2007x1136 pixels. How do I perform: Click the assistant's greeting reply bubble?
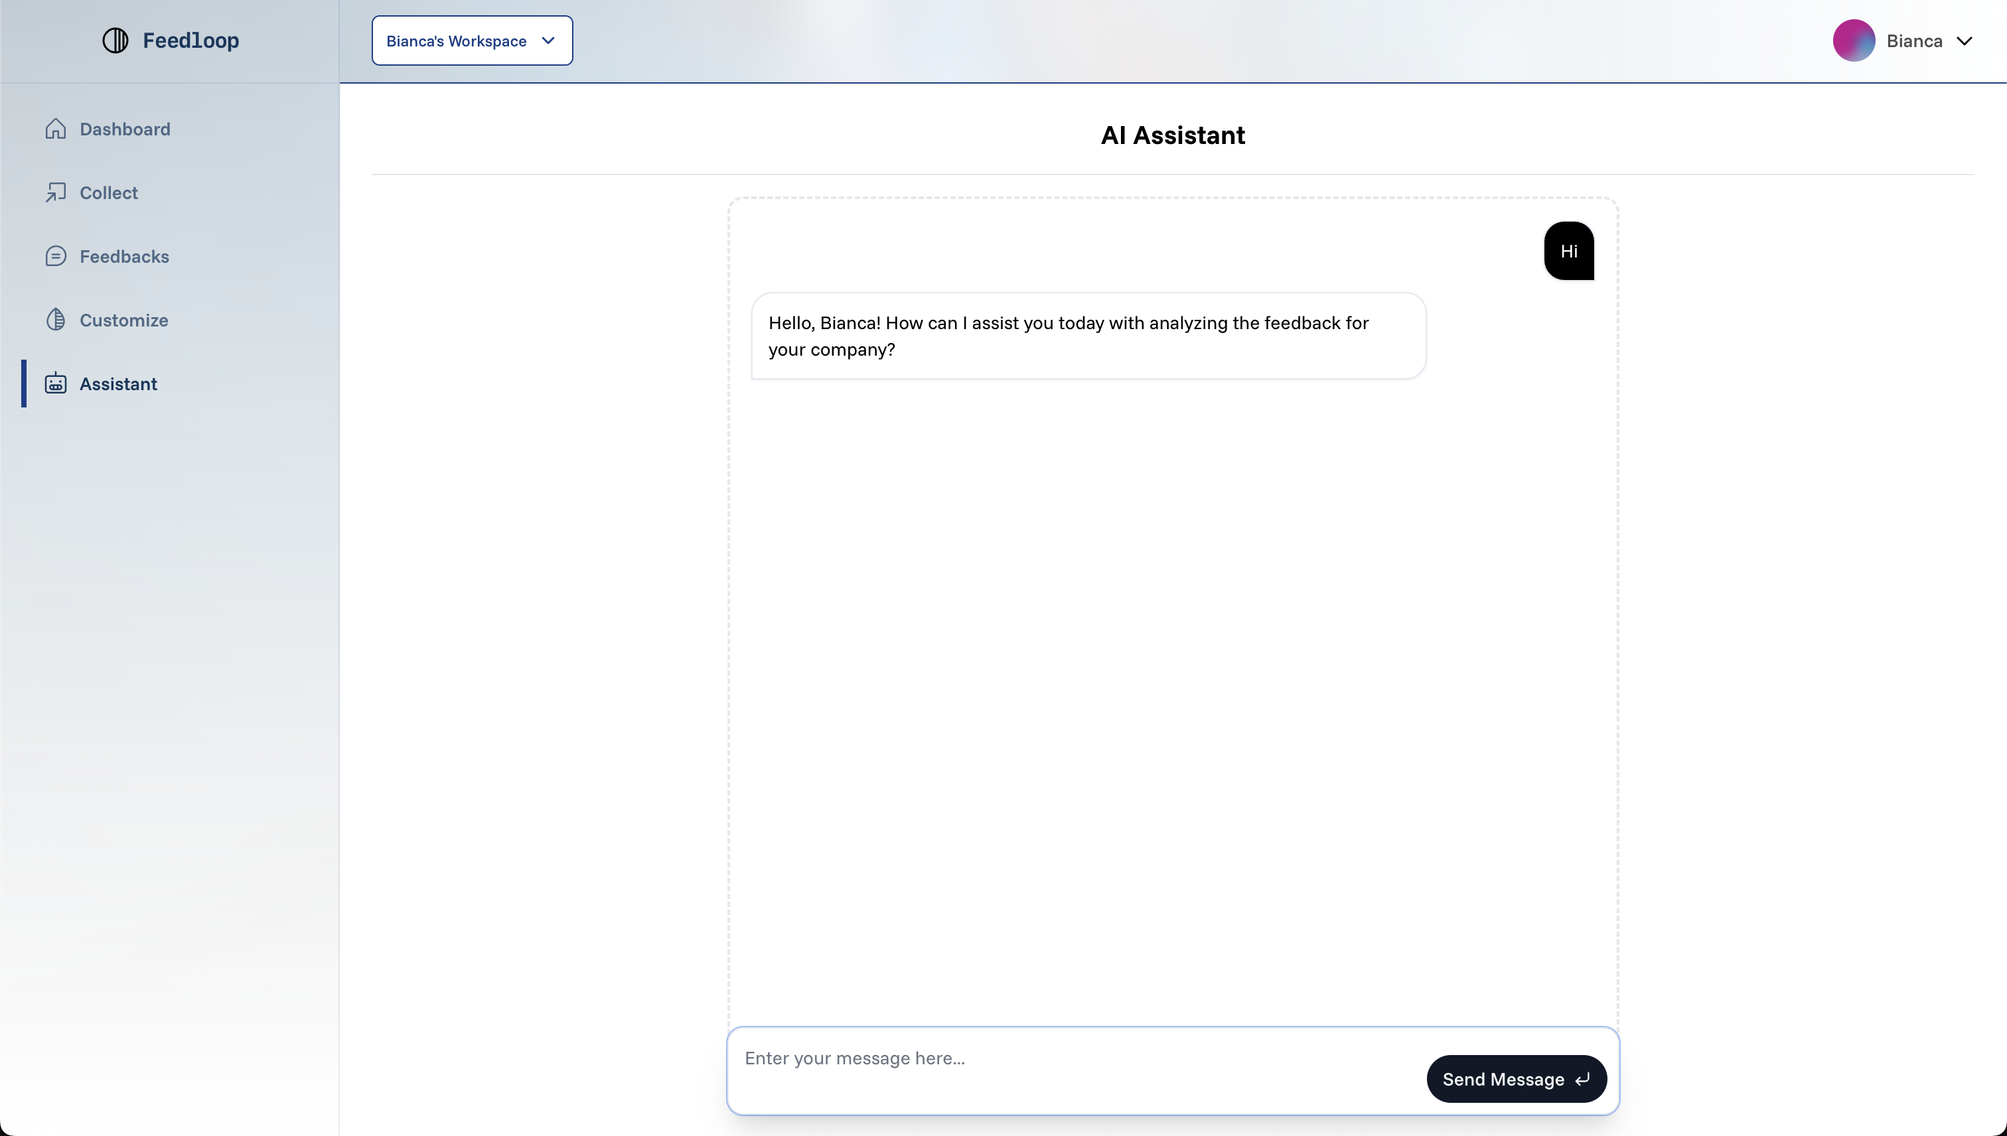pyautogui.click(x=1088, y=336)
